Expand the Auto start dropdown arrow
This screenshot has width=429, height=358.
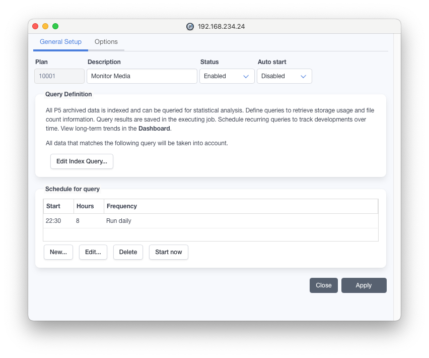pos(304,77)
